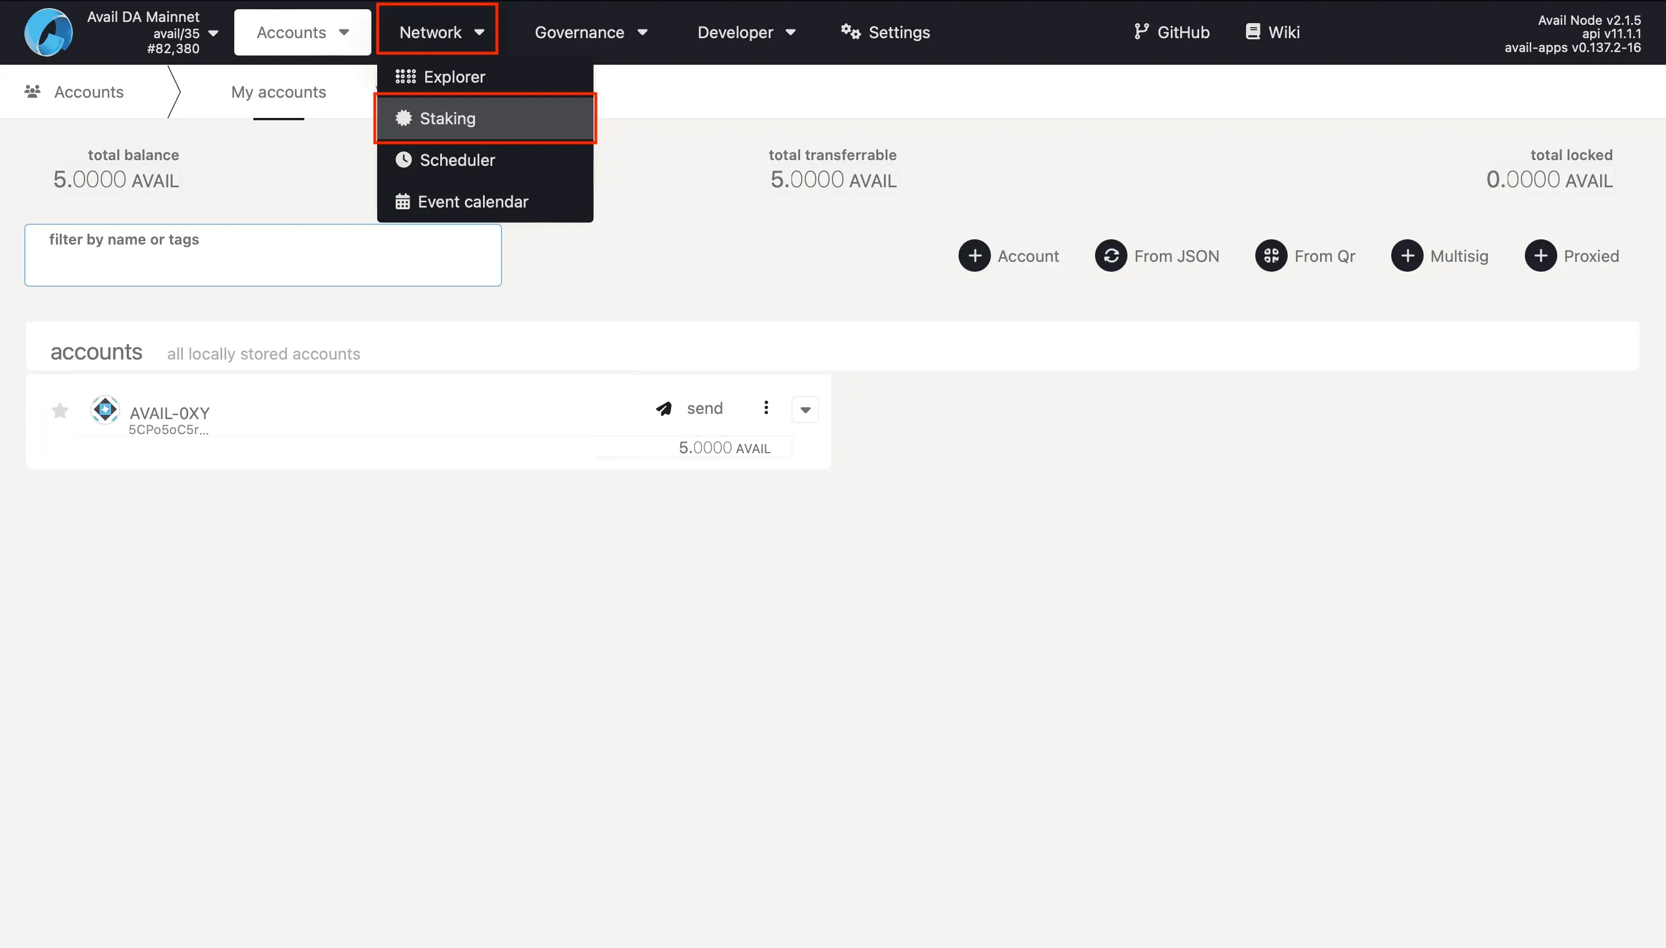
Task: Click the total balance 5.0000 AVAIL value
Action: pyautogui.click(x=116, y=179)
